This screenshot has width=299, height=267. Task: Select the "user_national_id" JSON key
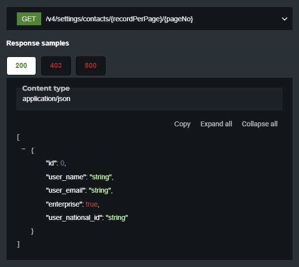[x=73, y=217]
